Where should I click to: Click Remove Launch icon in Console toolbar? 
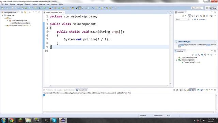(177, 90)
